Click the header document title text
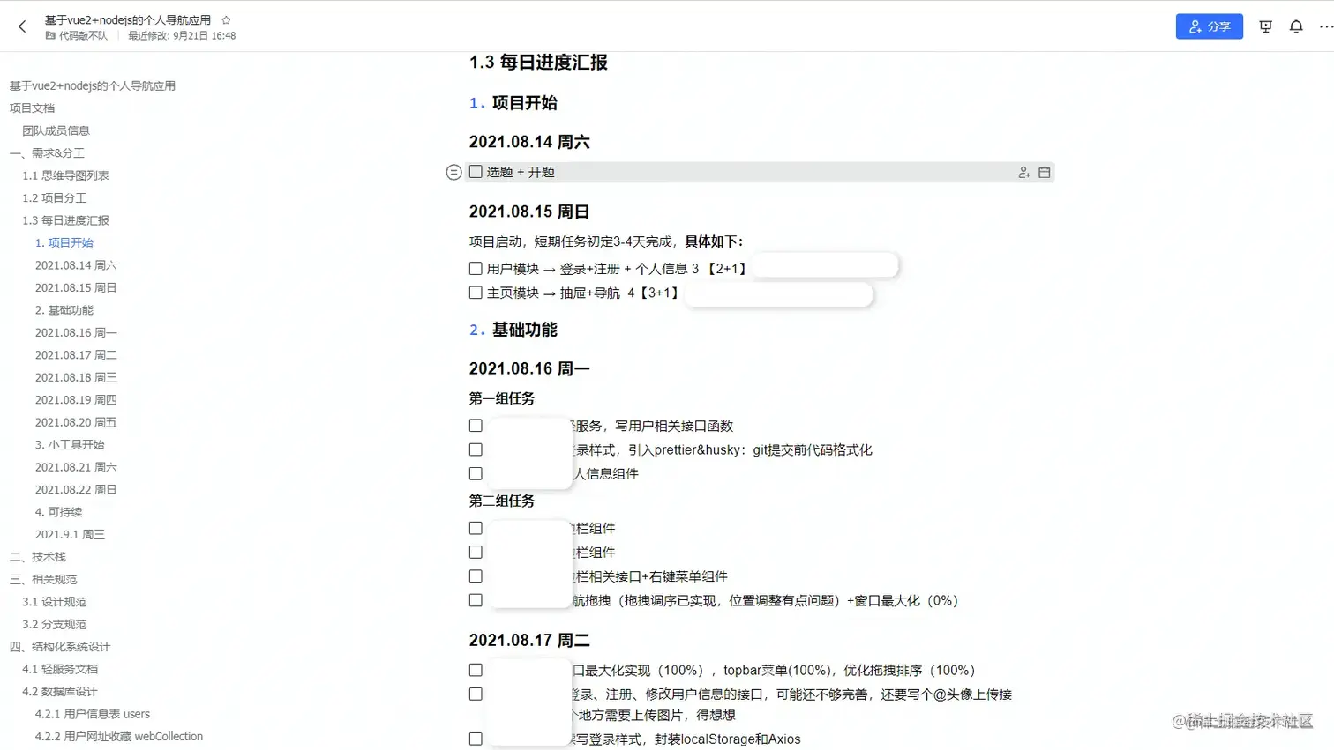This screenshot has height=750, width=1334. (128, 19)
